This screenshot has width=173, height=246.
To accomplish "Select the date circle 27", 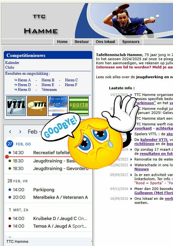I will point(10,144).
